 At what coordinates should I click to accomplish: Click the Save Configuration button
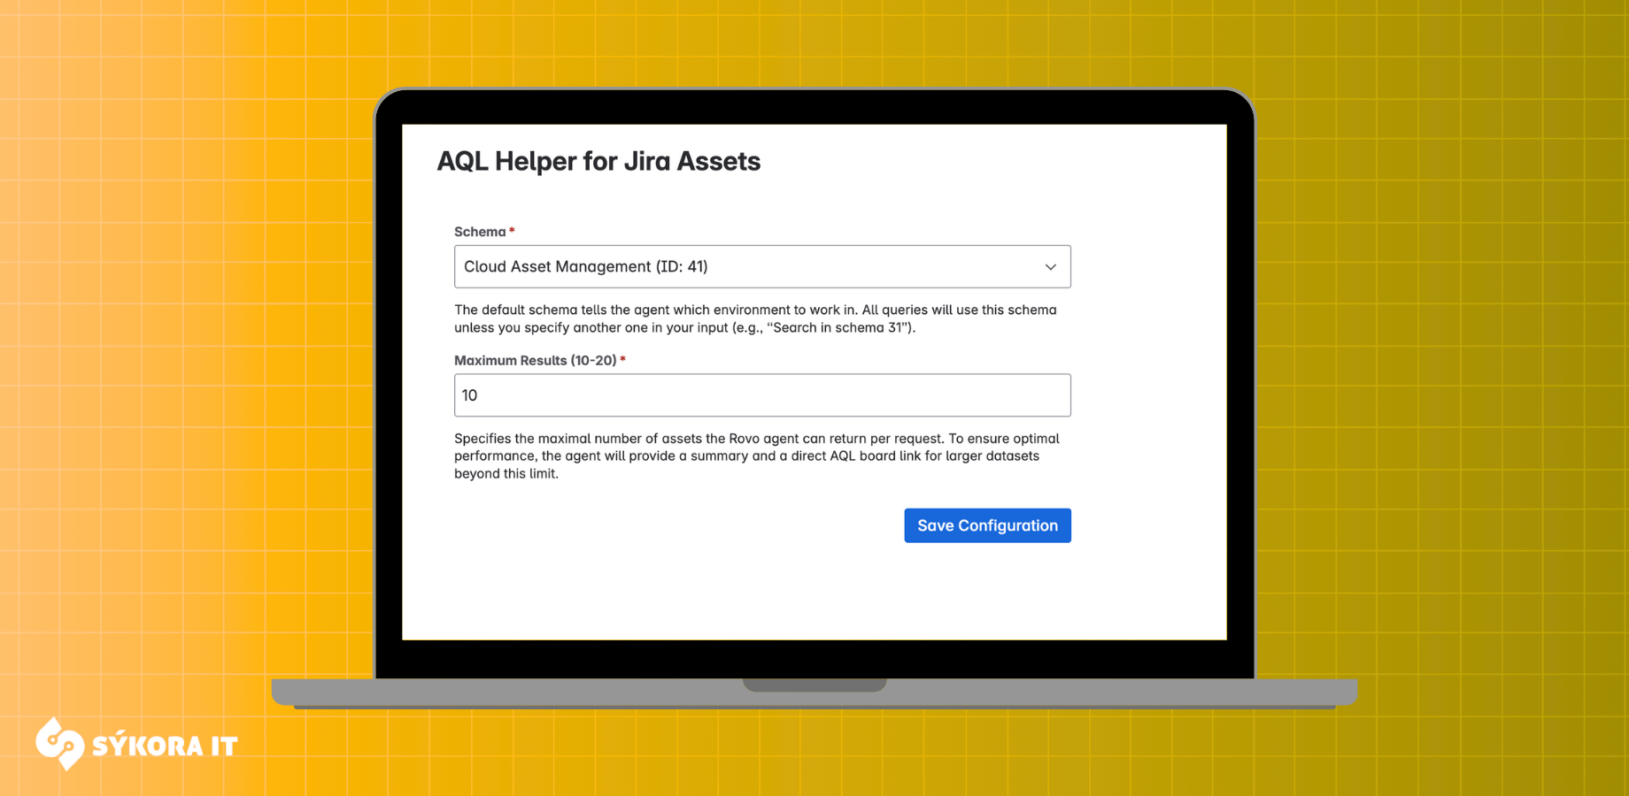(987, 525)
